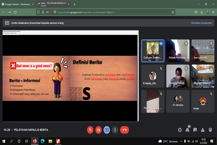
Task: Select Murung Polsek participant tile
Action: 178,76
